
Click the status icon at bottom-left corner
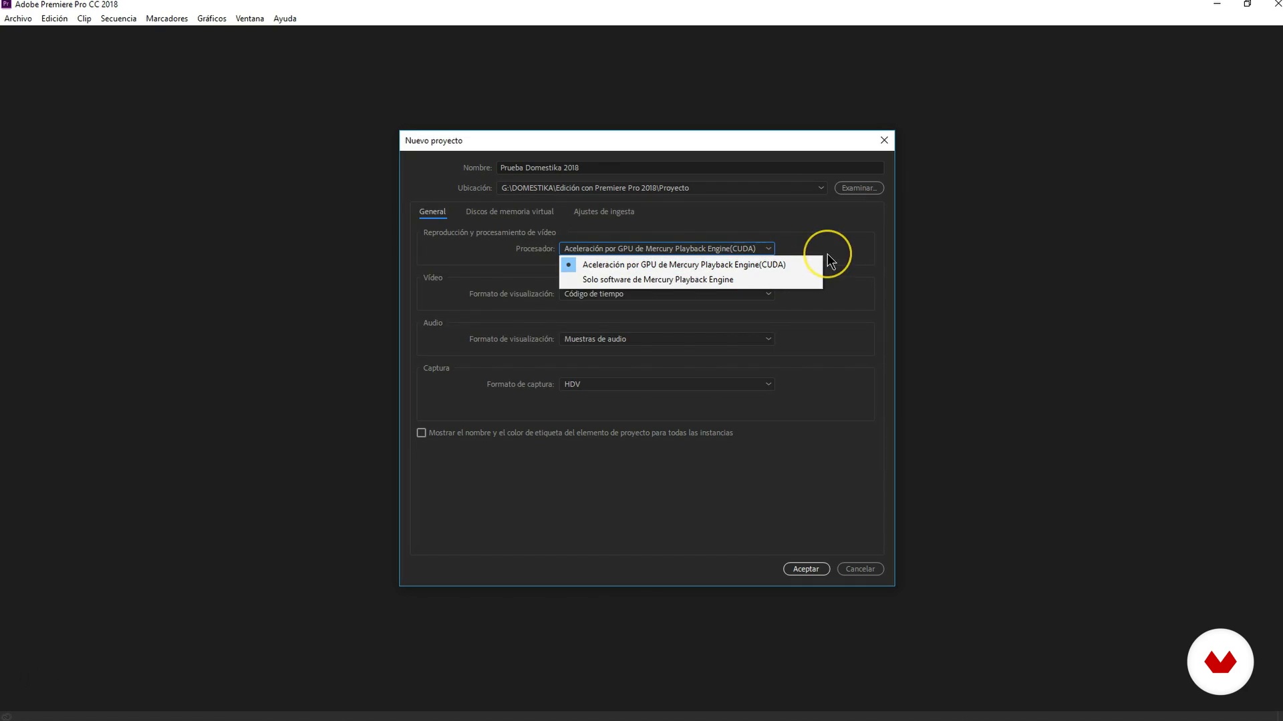tap(7, 716)
